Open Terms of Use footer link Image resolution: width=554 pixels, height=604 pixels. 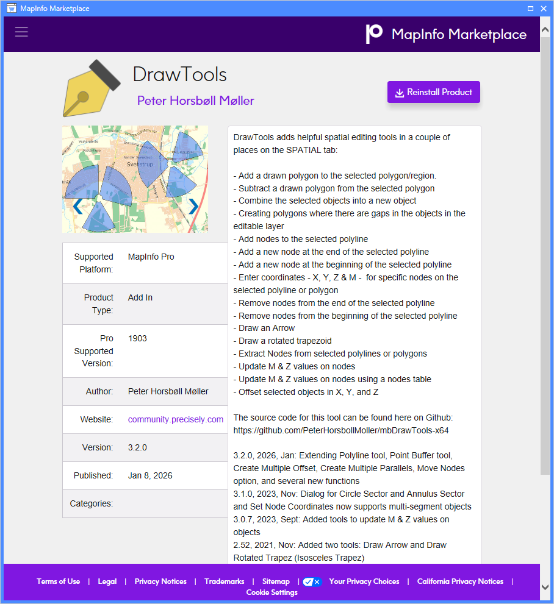[x=58, y=581]
